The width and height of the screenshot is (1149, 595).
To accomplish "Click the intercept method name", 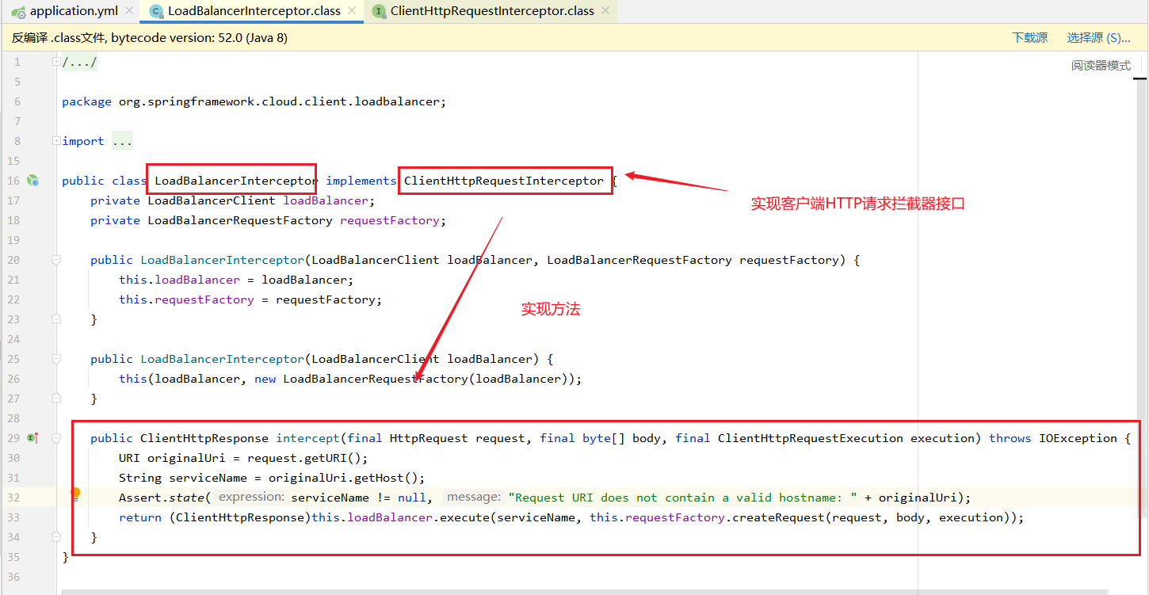I will [x=307, y=438].
